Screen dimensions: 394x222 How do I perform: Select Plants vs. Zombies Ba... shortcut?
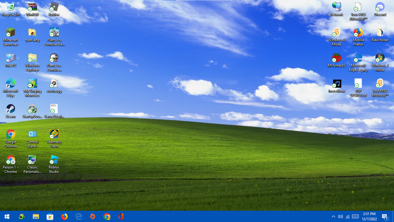54,37
